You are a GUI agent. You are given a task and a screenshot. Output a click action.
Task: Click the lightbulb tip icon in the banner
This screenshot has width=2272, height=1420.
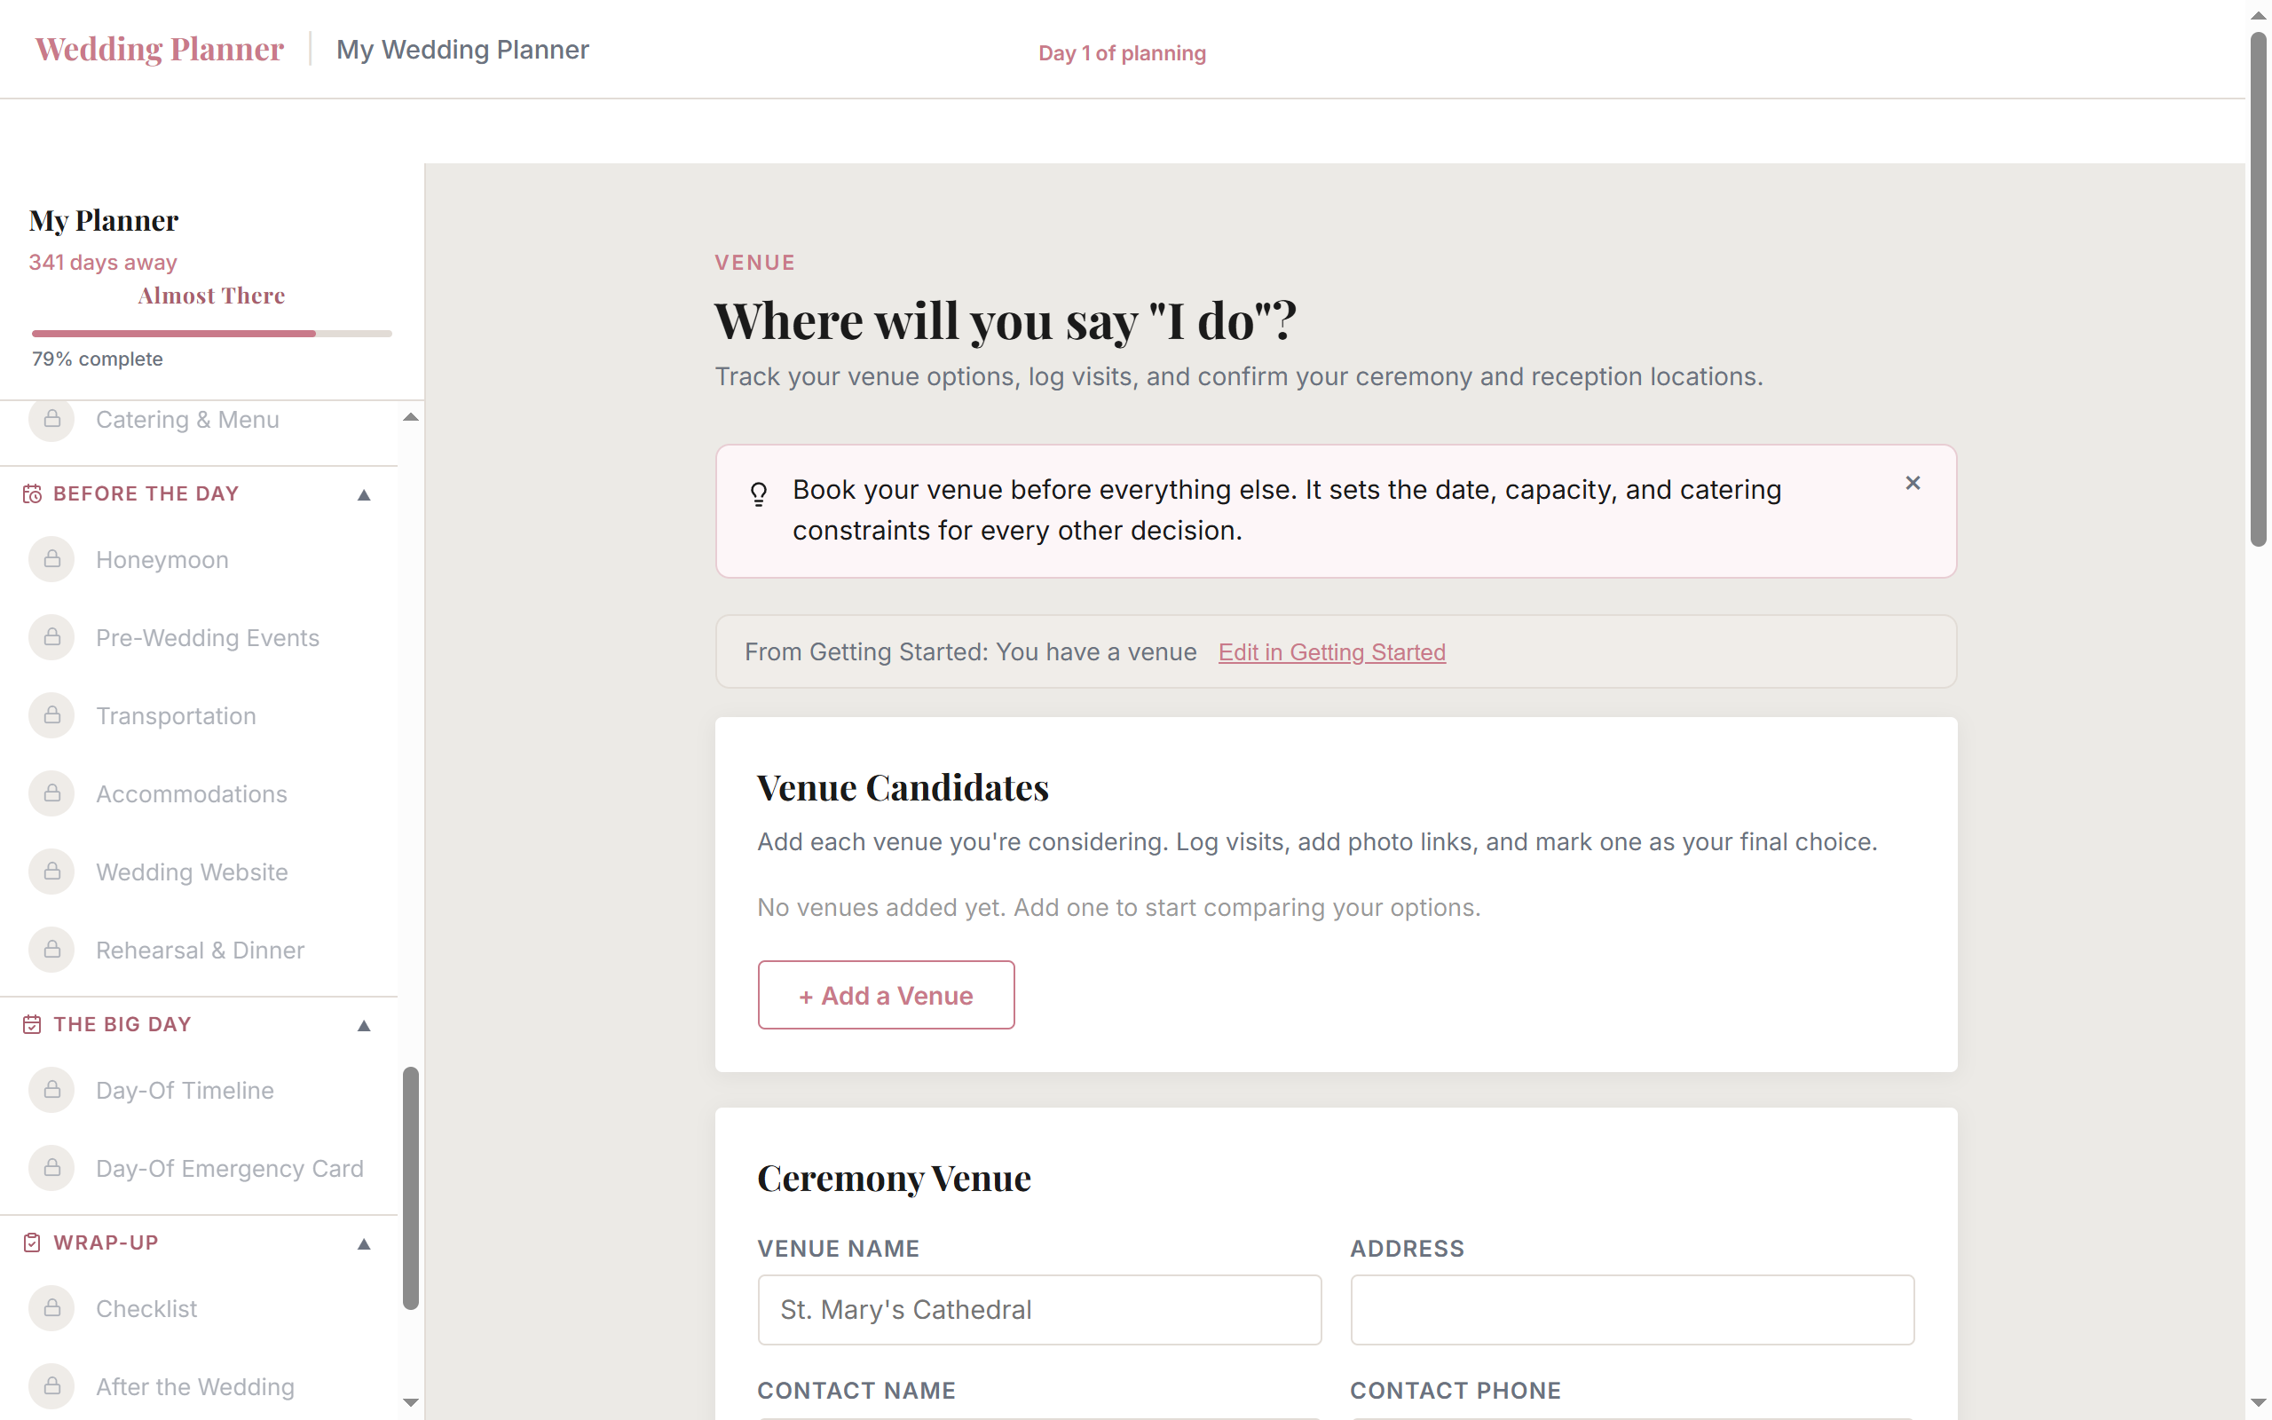pos(759,493)
